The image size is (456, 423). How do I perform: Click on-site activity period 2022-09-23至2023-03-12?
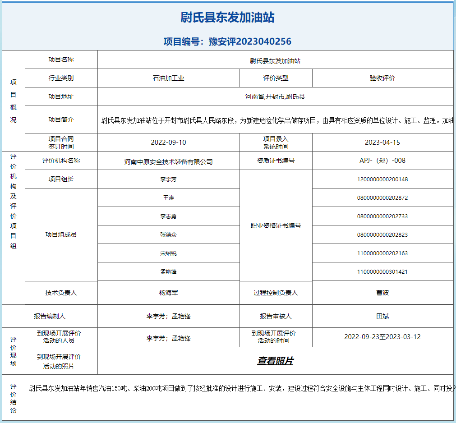pos(382,337)
